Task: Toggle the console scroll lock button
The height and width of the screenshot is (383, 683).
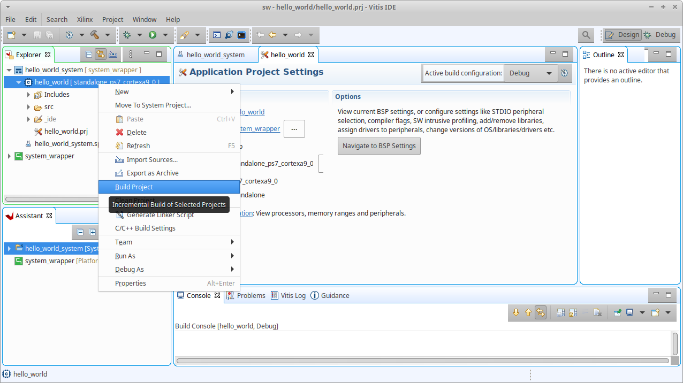Action: point(541,313)
